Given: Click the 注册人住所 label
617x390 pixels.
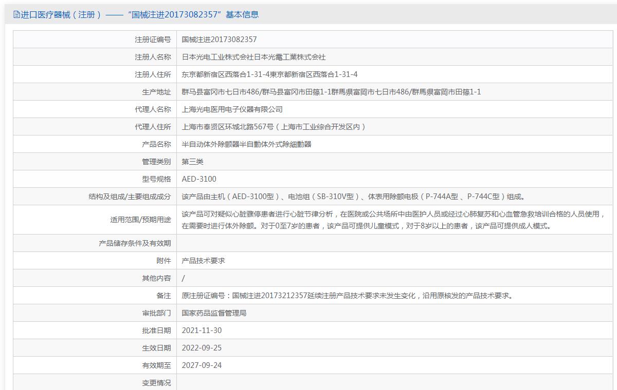Looking at the screenshot, I should pos(153,74).
